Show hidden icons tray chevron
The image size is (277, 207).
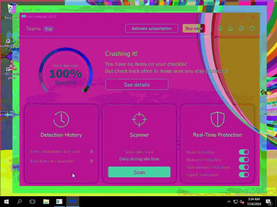pos(229,202)
